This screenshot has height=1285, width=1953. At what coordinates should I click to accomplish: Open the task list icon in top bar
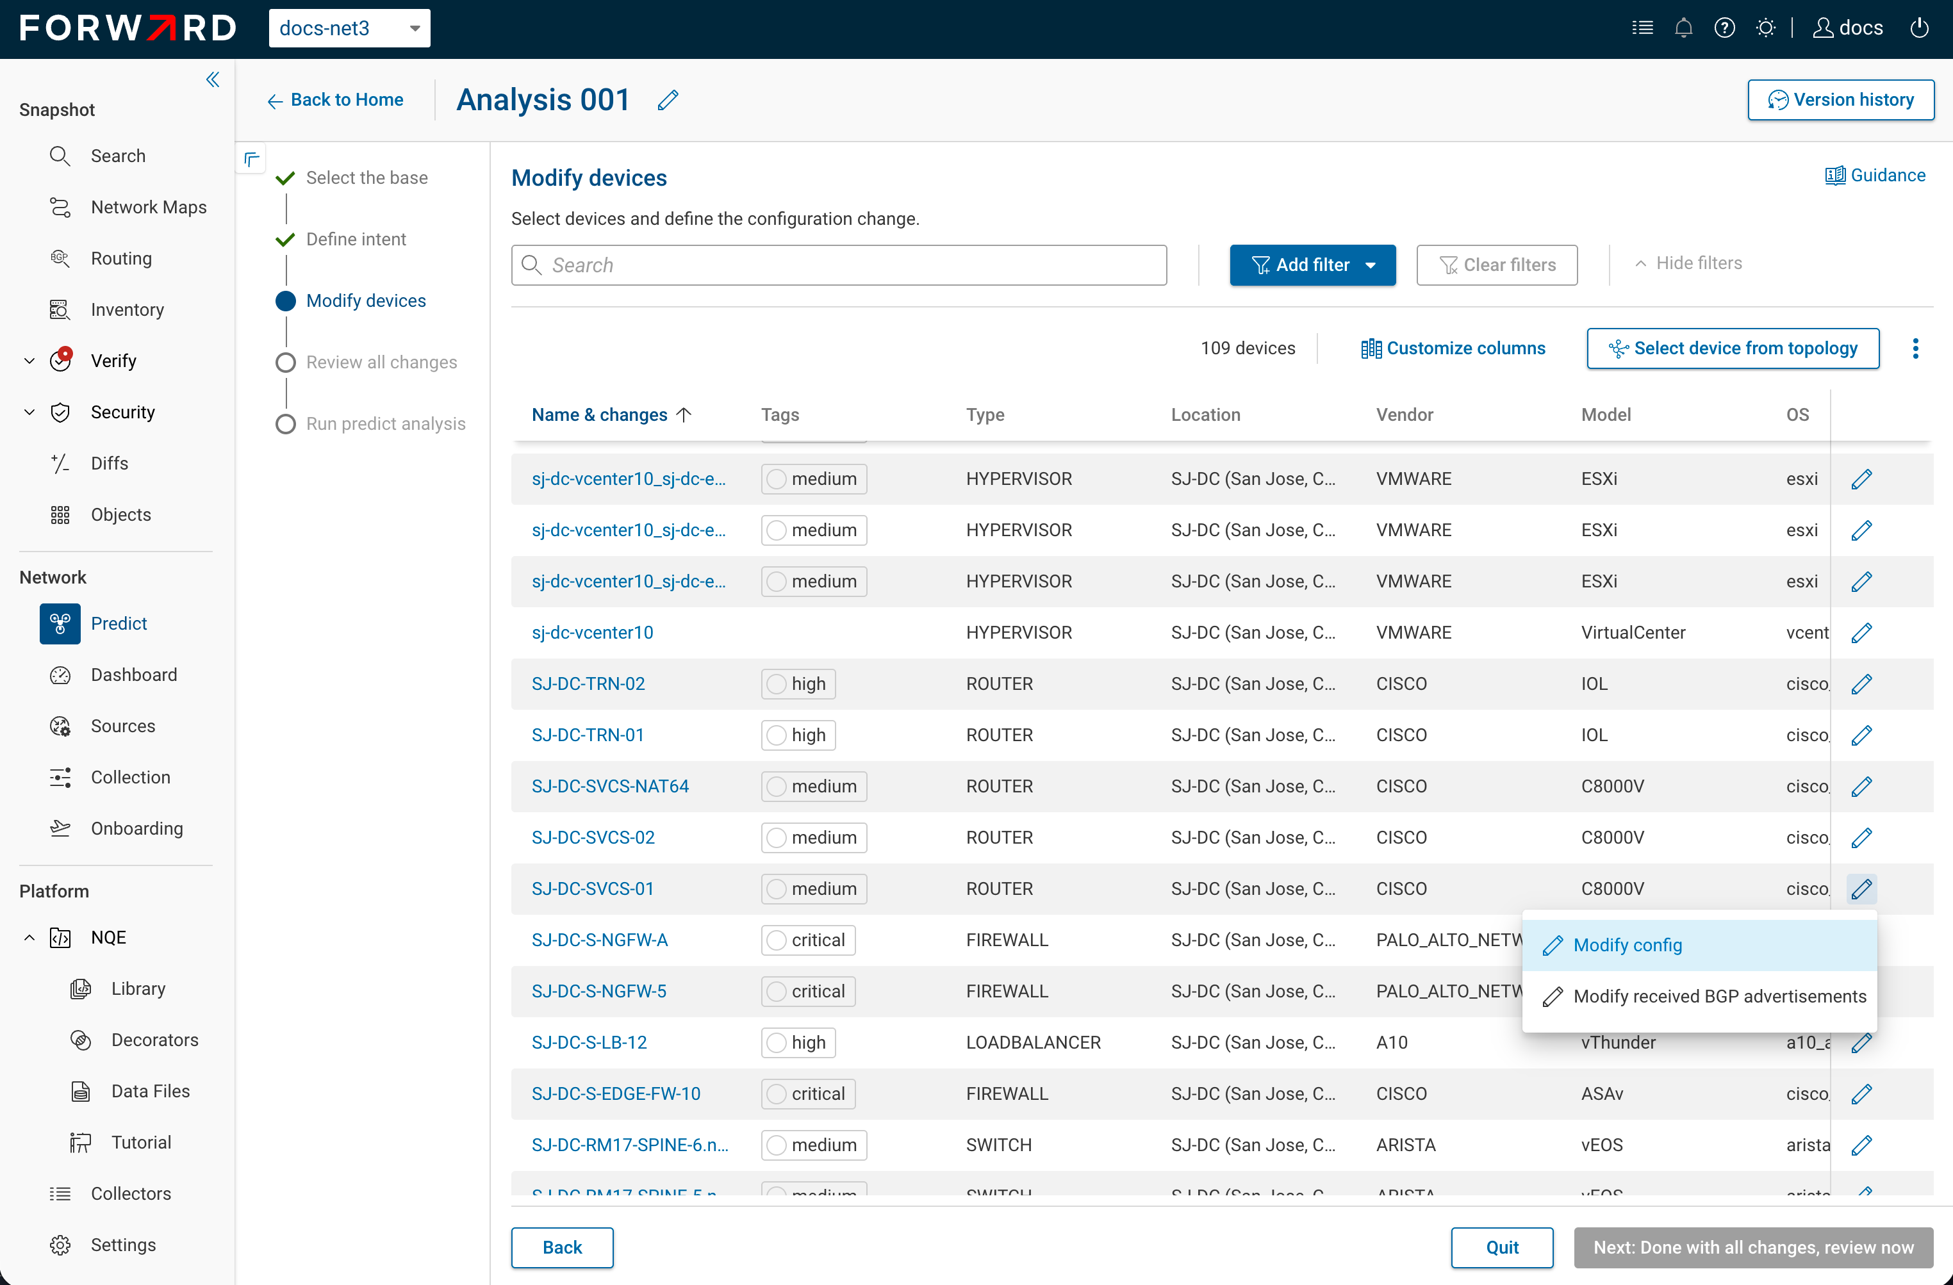click(1642, 28)
